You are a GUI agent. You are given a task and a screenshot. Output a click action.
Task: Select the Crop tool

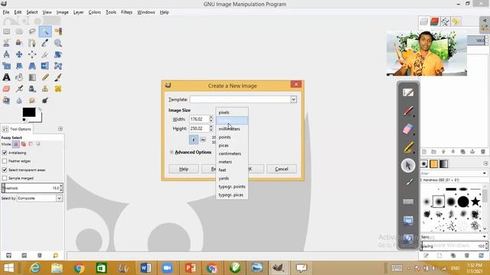45,54
